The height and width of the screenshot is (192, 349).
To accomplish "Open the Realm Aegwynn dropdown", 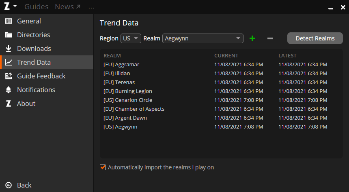I will [203, 38].
